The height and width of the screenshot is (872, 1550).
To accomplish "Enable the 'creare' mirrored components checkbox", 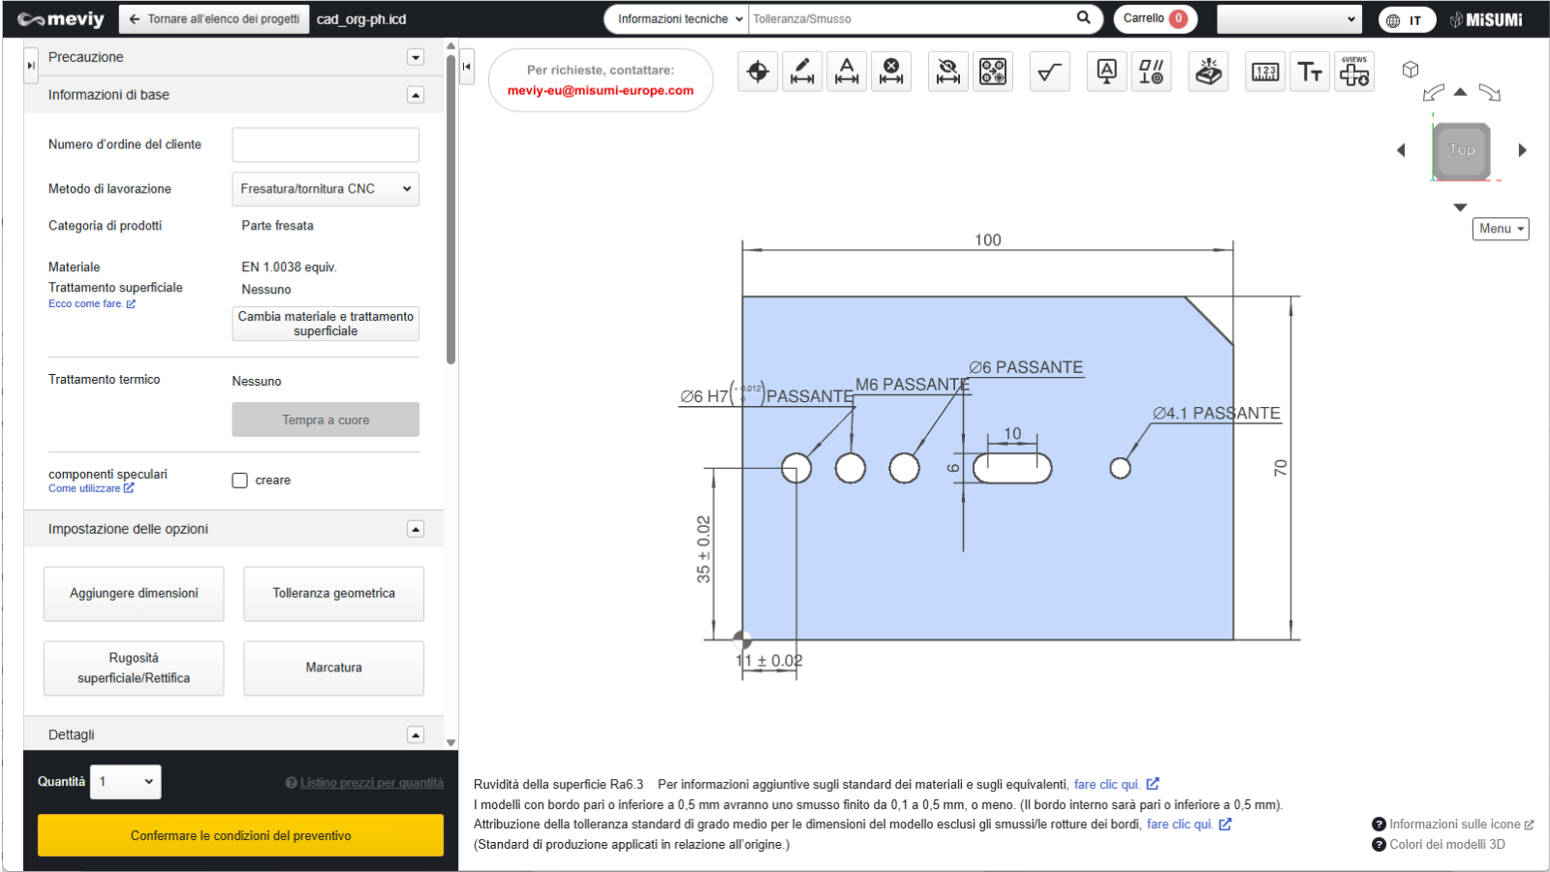I will 240,481.
